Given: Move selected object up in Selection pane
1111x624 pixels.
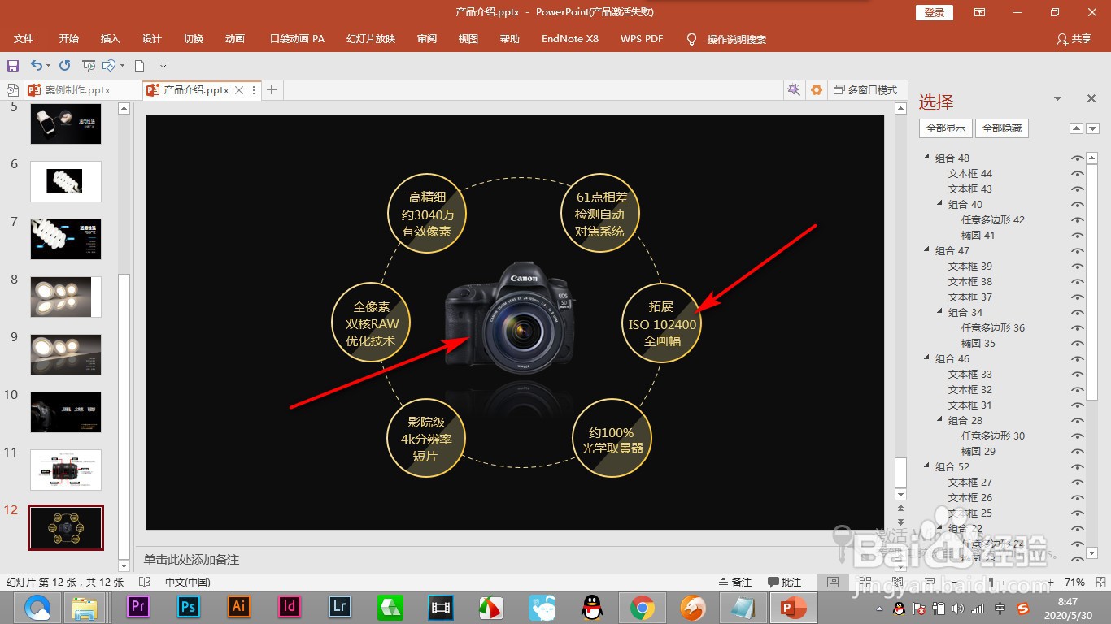Looking at the screenshot, I should click(x=1076, y=128).
